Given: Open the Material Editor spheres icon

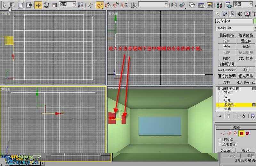Looking at the screenshot, I should (x=220, y=5).
